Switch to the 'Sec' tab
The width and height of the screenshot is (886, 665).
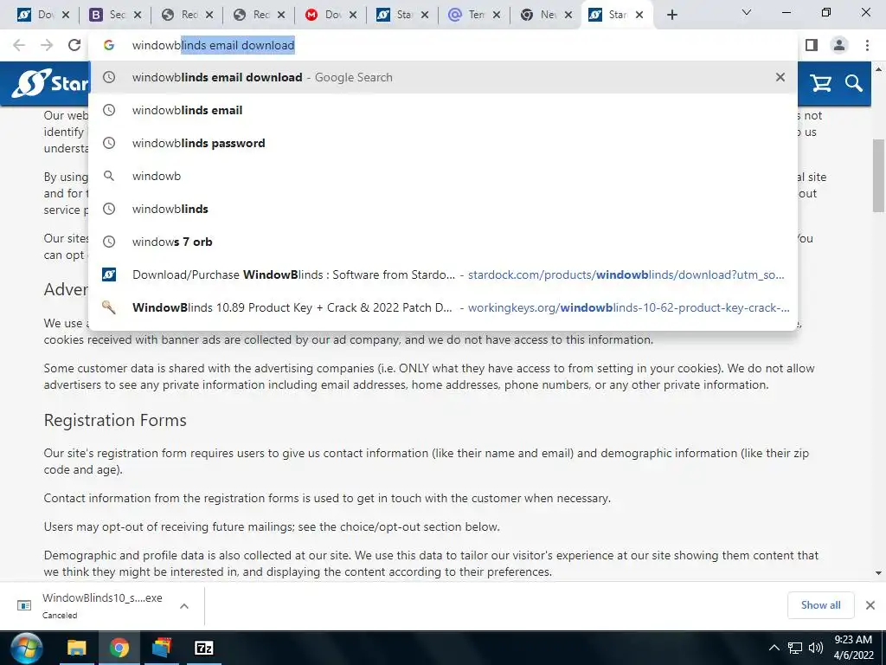point(115,15)
